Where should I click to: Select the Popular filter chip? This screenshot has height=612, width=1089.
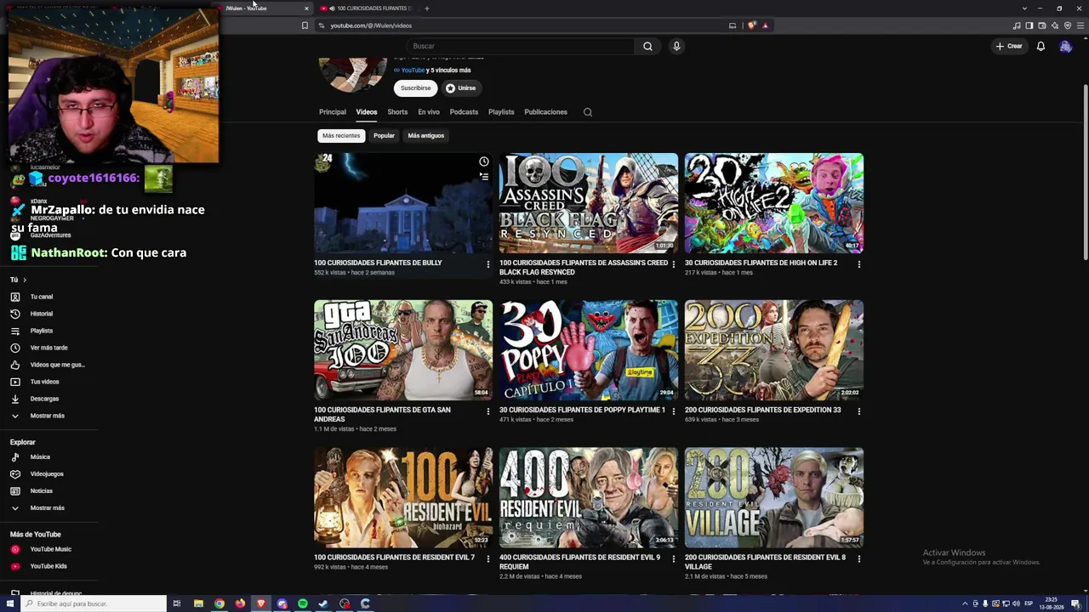point(384,136)
